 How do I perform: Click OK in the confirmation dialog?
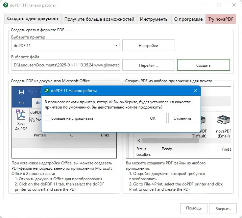coord(153,118)
